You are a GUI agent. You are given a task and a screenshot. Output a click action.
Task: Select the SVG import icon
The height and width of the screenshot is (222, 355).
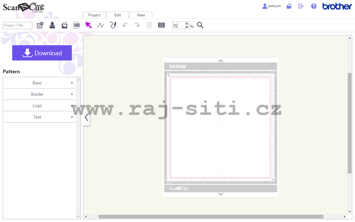[x=77, y=25]
